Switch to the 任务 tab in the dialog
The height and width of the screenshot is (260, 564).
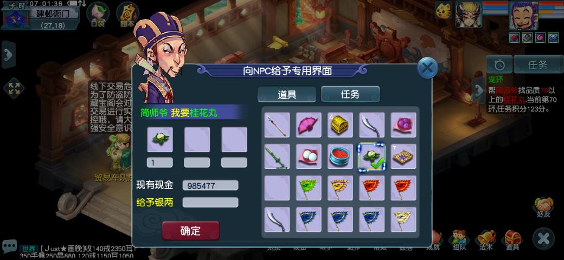click(350, 94)
